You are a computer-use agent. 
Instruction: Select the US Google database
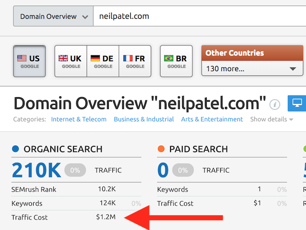tap(29, 61)
